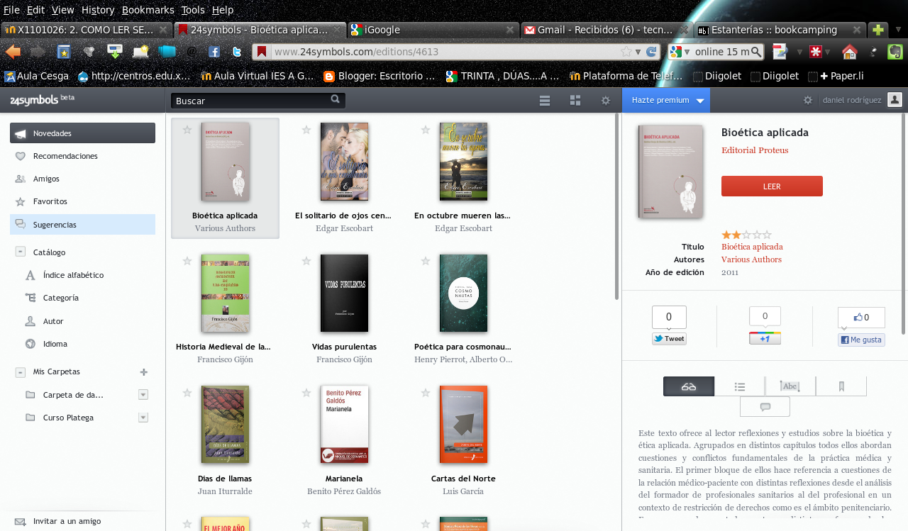The image size is (908, 531).
Task: Click the search magnifier in Buscar field
Action: (x=336, y=100)
